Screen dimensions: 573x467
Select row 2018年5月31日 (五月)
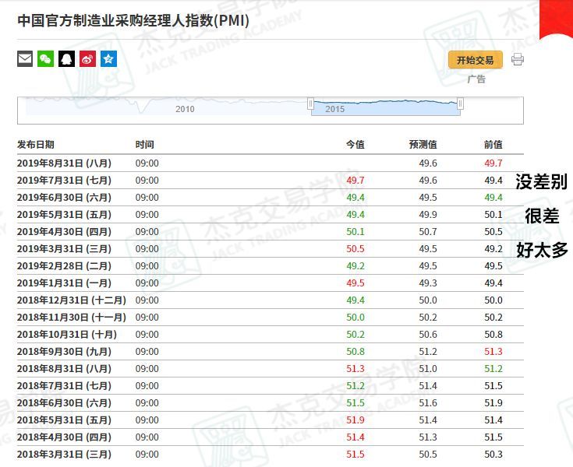[271, 420]
